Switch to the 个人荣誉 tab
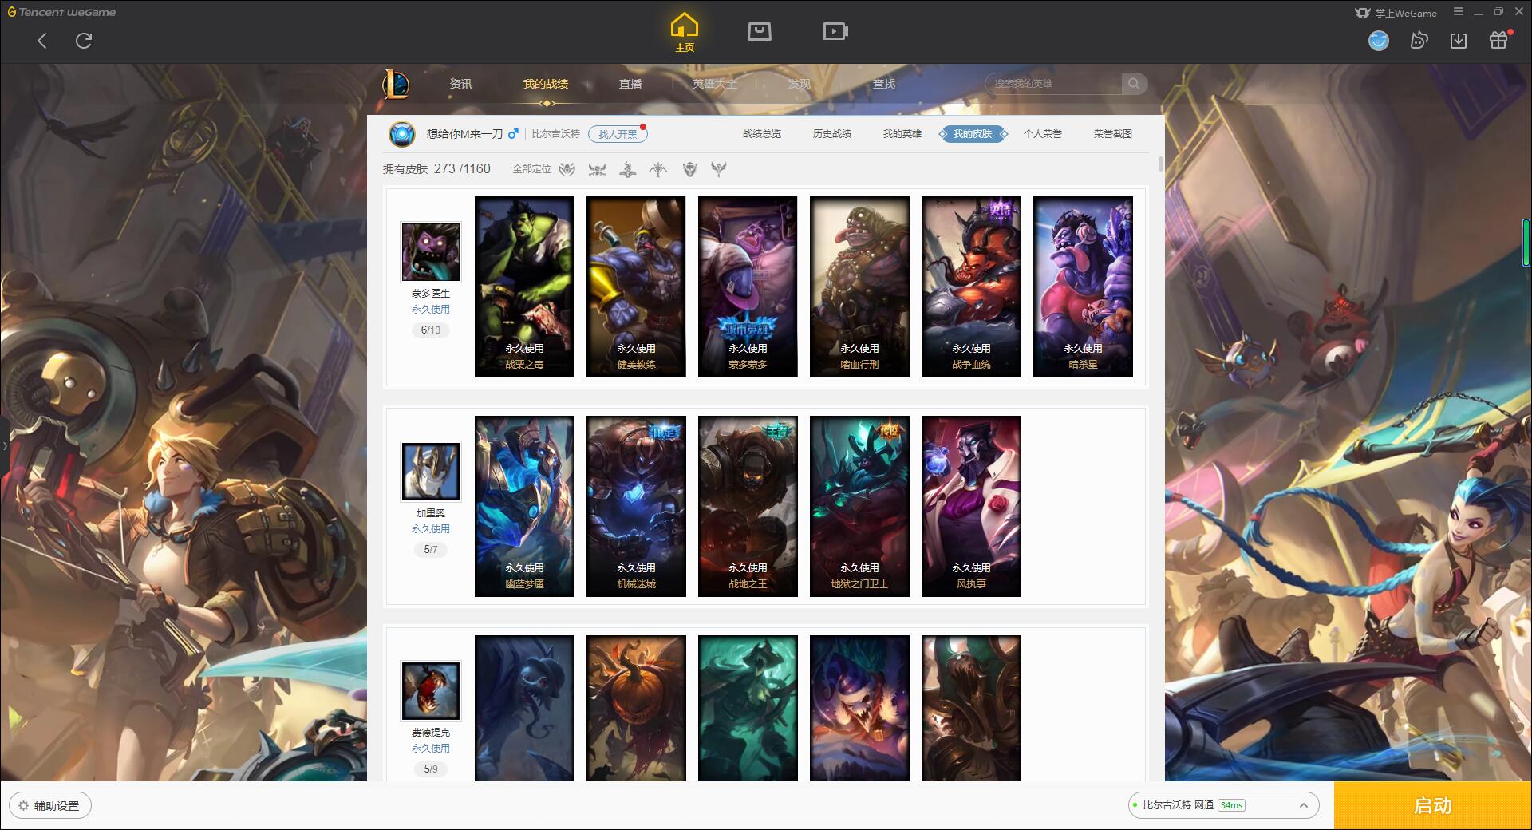Viewport: 1532px width, 830px height. pyautogui.click(x=1043, y=134)
